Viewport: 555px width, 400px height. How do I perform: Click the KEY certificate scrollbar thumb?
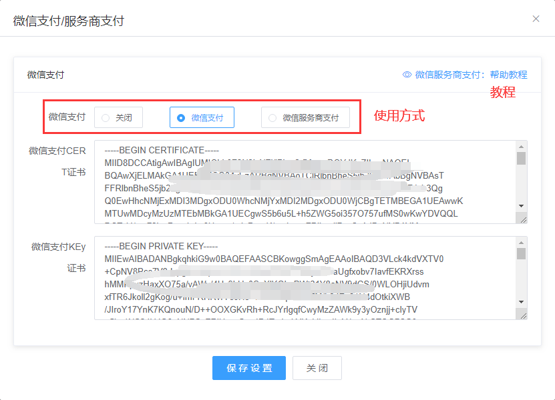[x=522, y=253]
